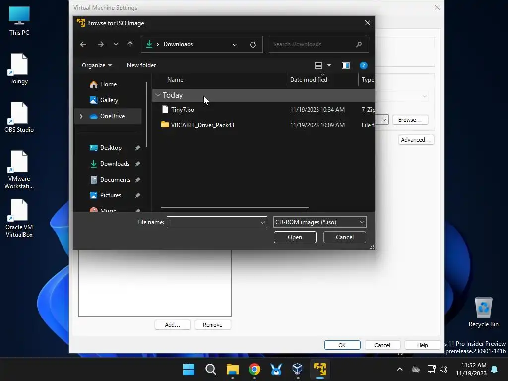
Task: Expand the address bar history dropdown
Action: [x=235, y=44]
